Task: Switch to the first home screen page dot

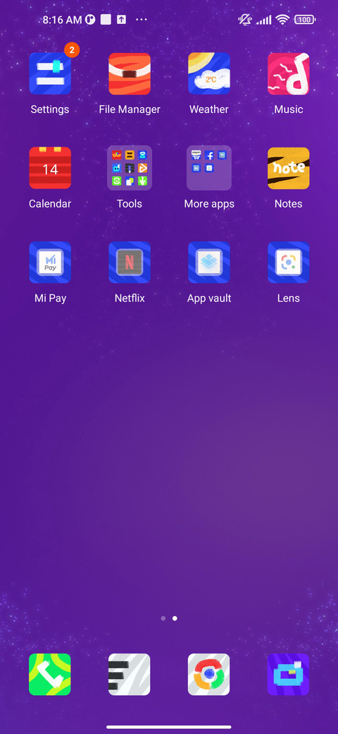Action: click(163, 618)
